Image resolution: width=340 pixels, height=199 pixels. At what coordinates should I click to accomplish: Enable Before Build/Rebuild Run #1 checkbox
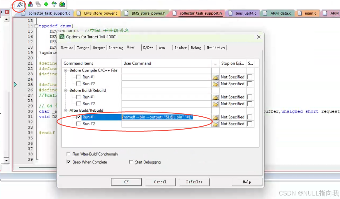[79, 97]
